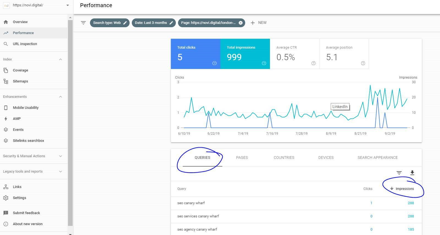The image size is (440, 235).
Task: Click the Sitelinks searchbox icon
Action: 6,140
